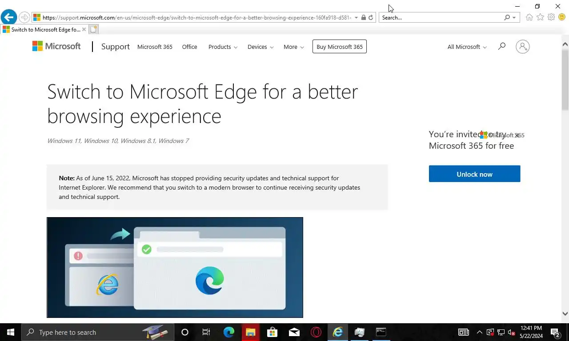
Task: Open Mail app from taskbar
Action: click(x=294, y=332)
